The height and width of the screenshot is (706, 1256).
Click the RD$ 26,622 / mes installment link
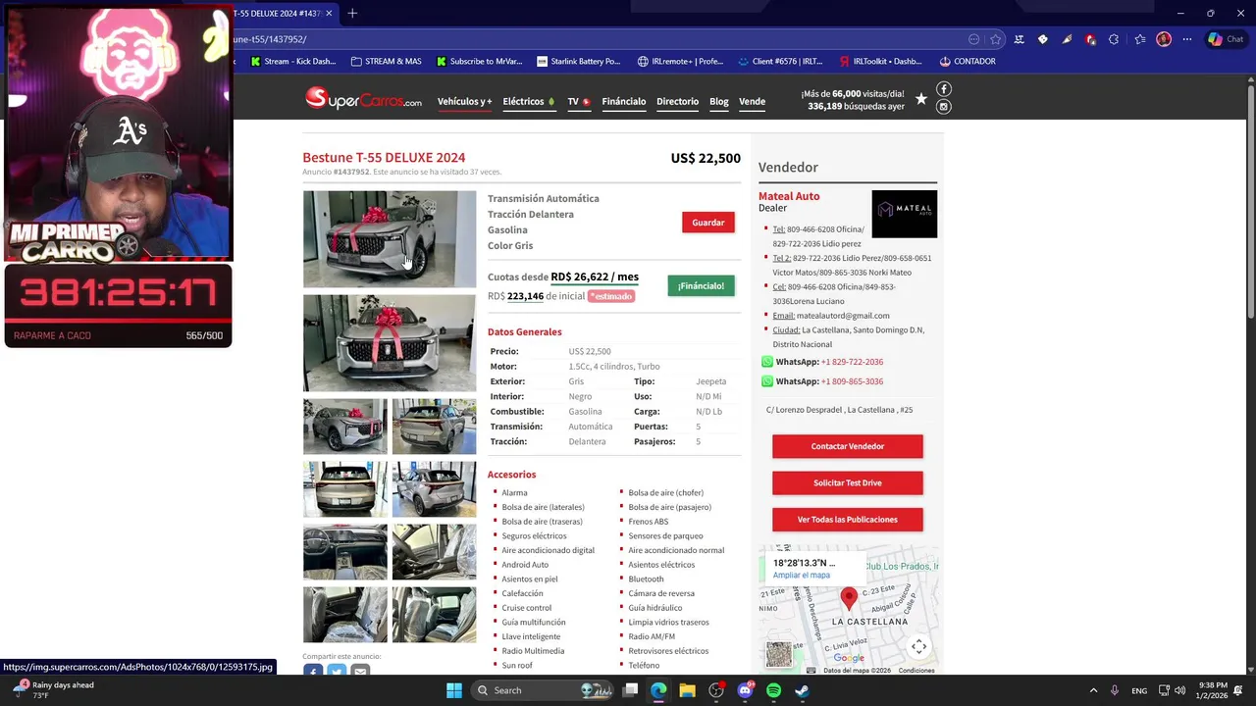(x=595, y=277)
